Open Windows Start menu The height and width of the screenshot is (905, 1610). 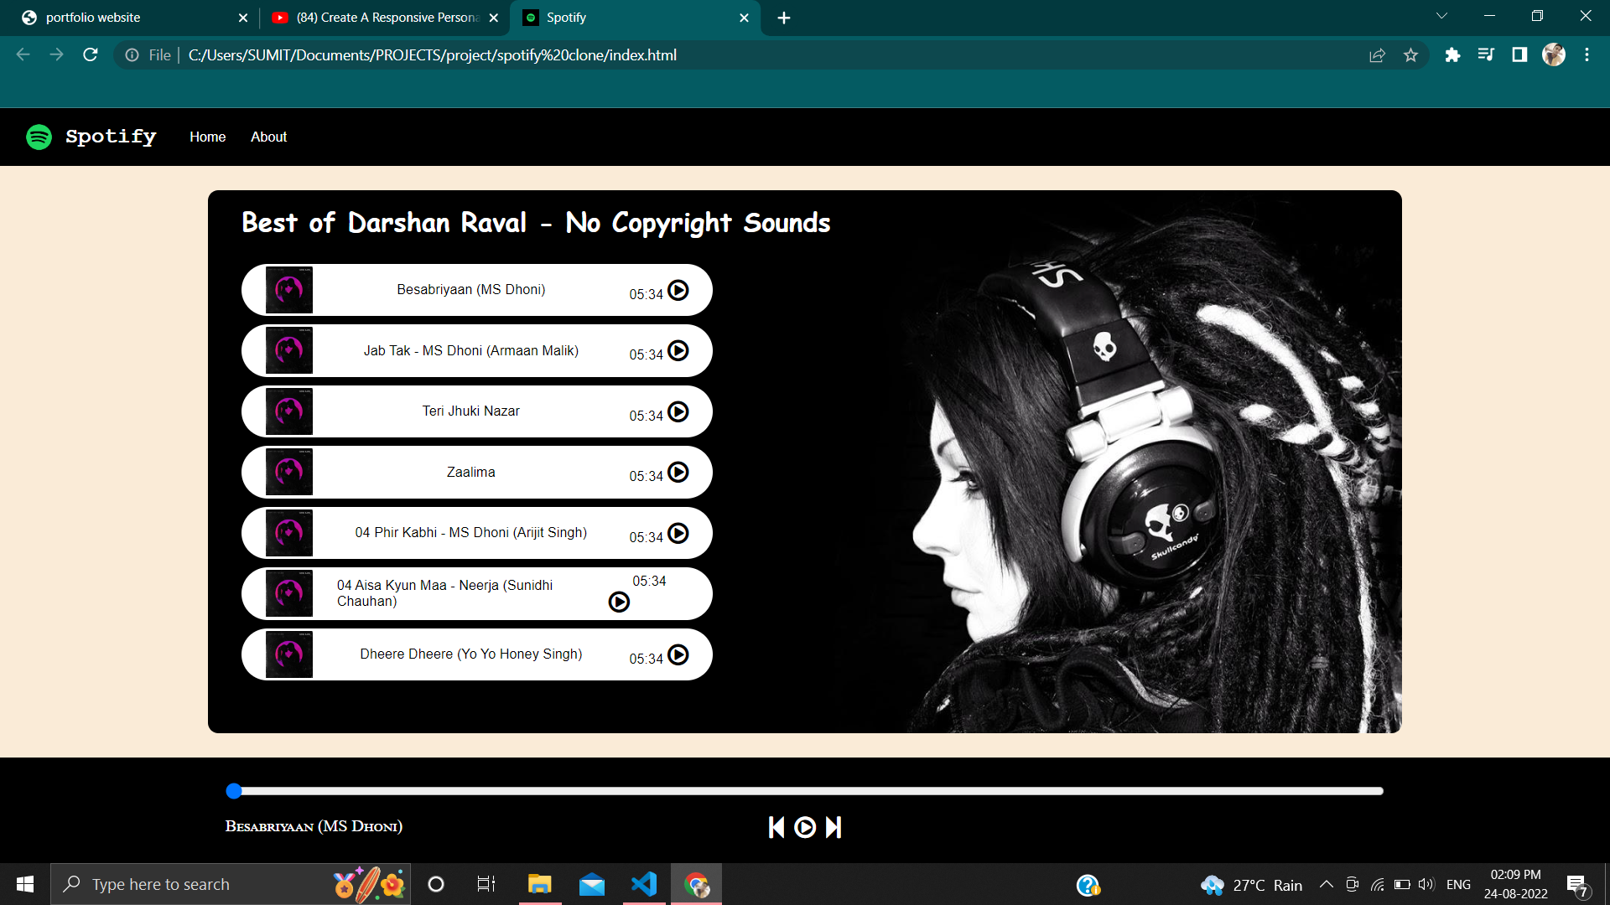click(25, 884)
